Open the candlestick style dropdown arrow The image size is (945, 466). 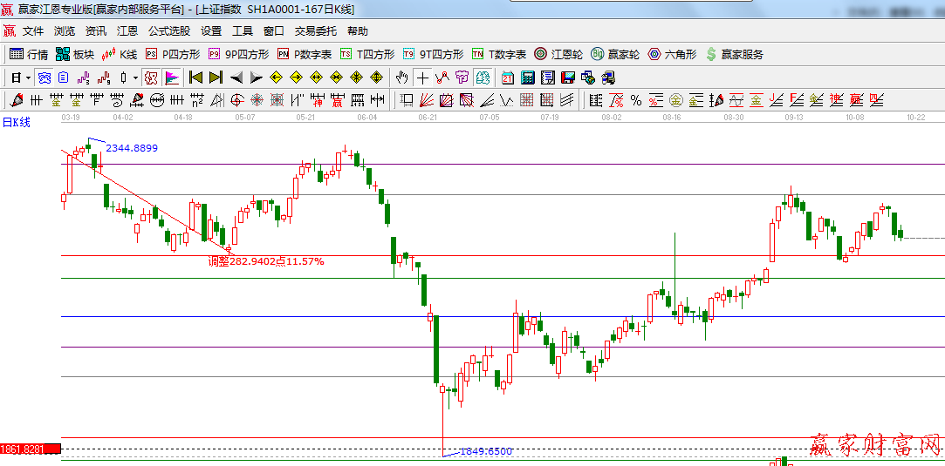tap(135, 78)
